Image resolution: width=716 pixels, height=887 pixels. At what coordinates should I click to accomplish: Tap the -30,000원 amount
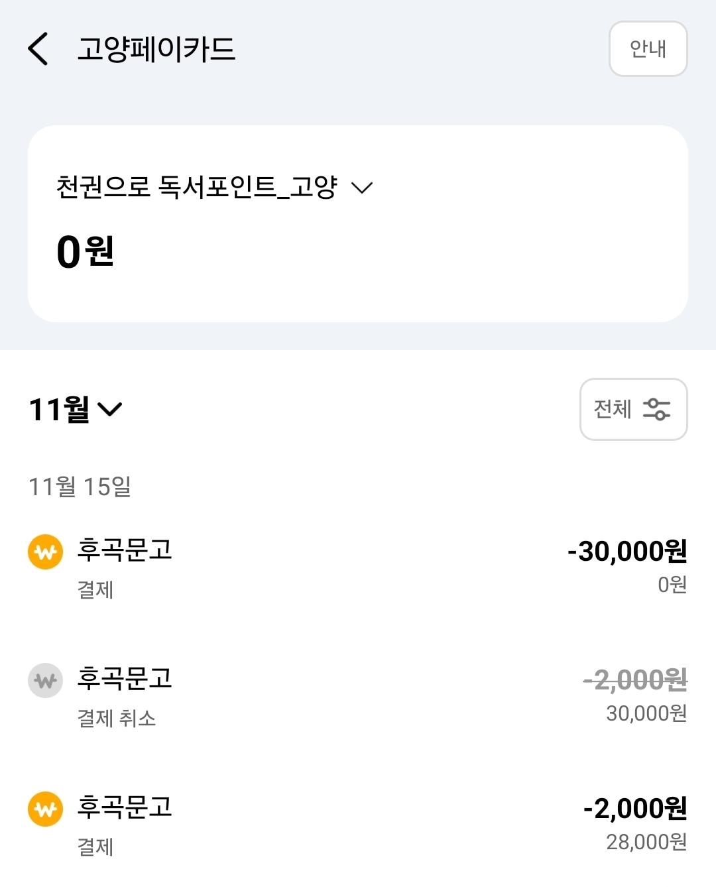click(627, 551)
